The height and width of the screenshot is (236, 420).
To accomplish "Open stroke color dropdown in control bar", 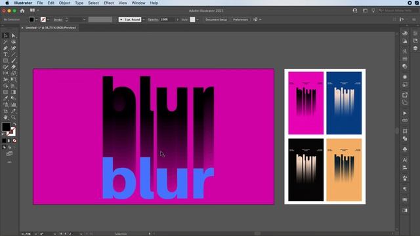I will pos(48,20).
